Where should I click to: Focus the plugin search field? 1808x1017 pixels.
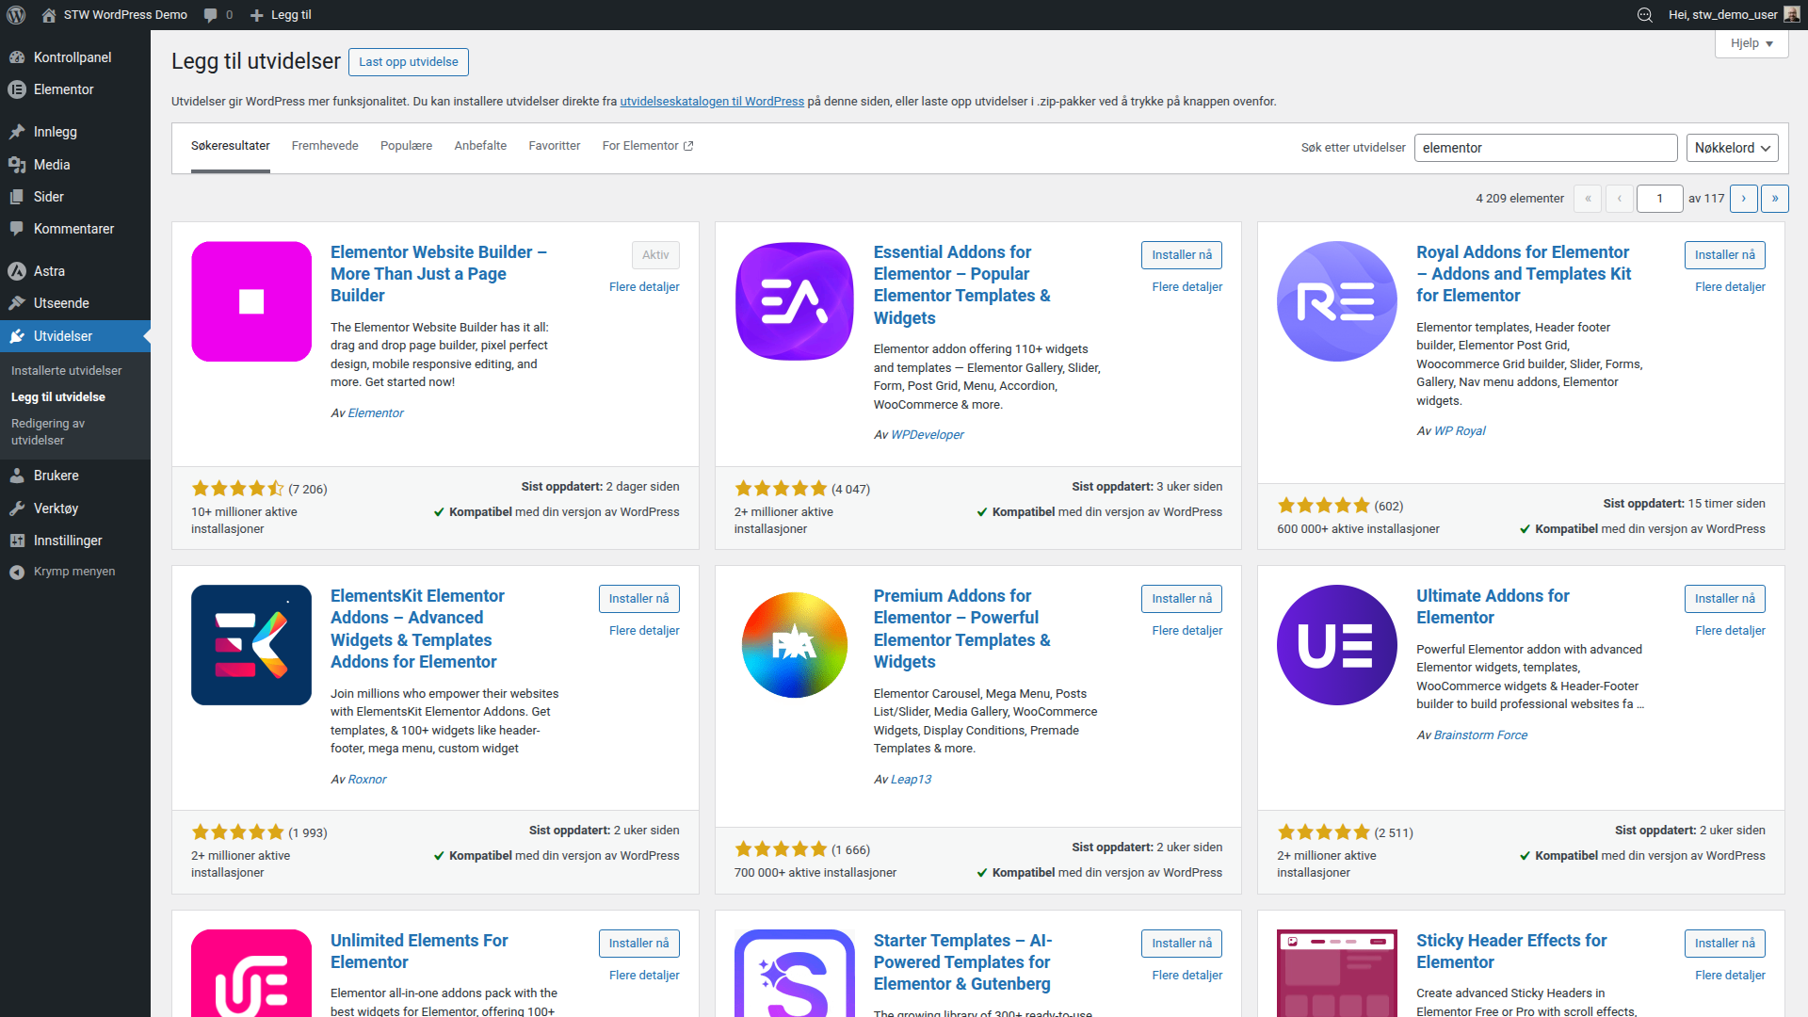[1545, 148]
